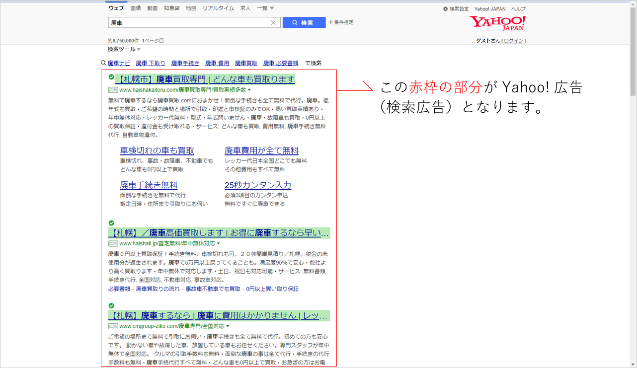Click 必要書類 sublink under haishall ad

point(119,289)
